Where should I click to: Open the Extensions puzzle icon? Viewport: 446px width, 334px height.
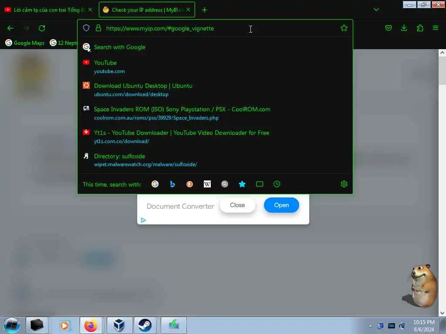(420, 28)
